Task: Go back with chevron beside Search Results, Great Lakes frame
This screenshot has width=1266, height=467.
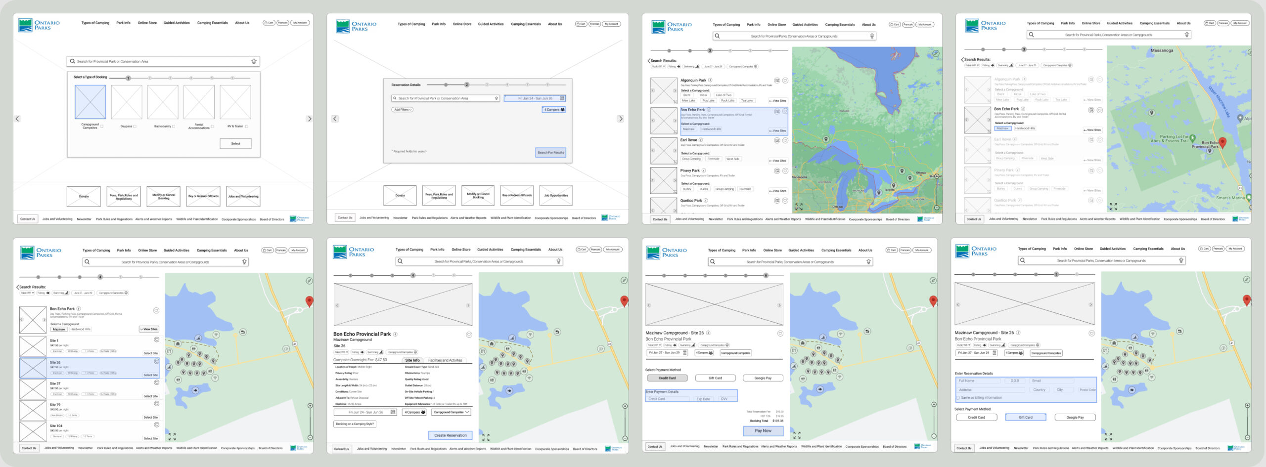Action: tap(649, 61)
